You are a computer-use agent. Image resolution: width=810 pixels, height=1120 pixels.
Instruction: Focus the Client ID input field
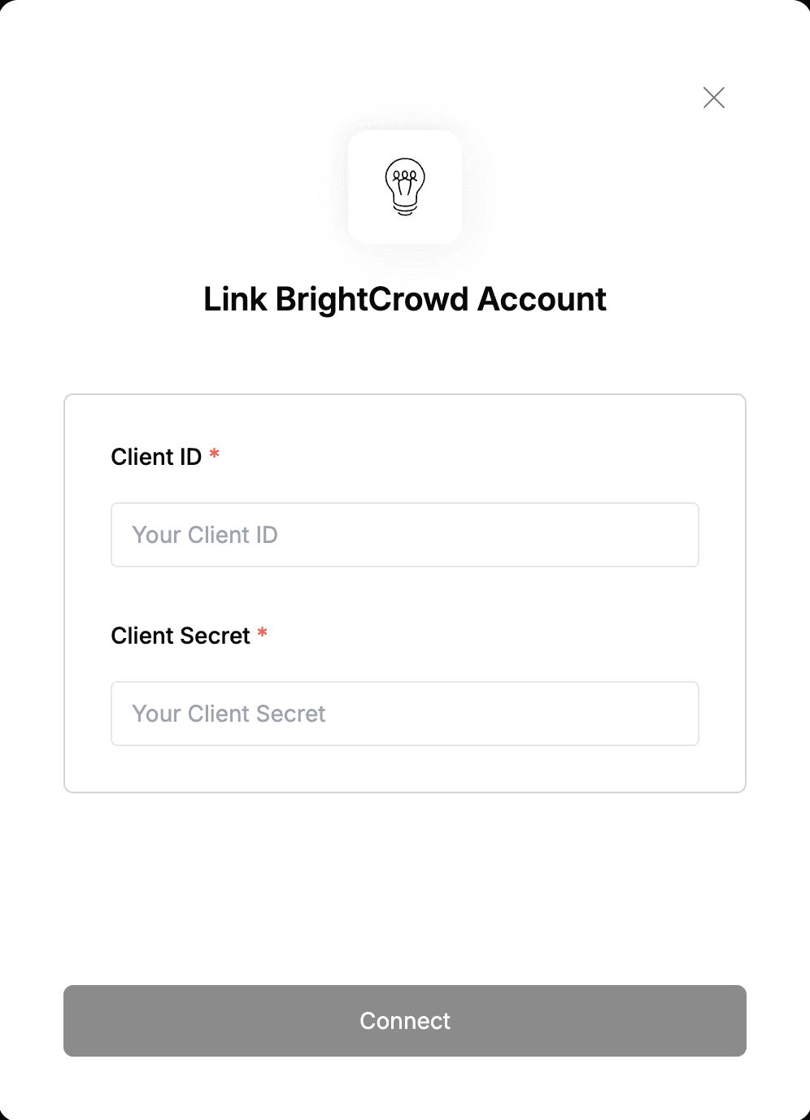click(405, 535)
